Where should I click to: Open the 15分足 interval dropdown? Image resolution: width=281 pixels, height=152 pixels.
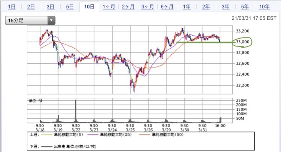point(30,20)
